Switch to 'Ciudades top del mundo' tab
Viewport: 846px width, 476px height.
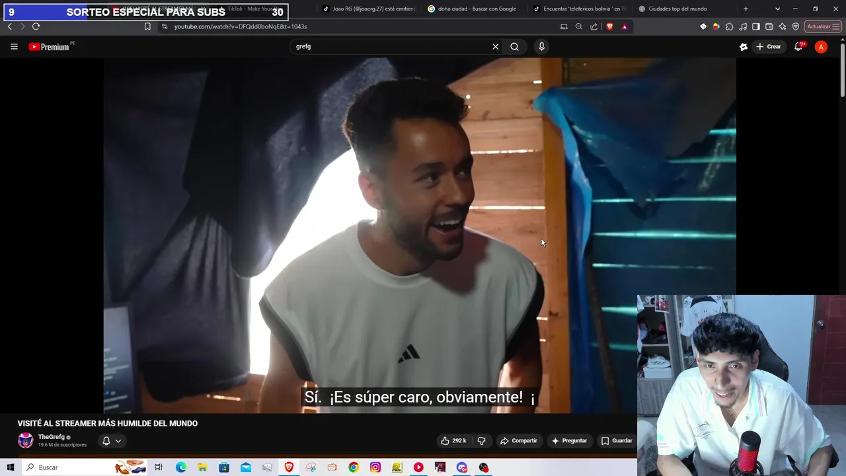[684, 9]
